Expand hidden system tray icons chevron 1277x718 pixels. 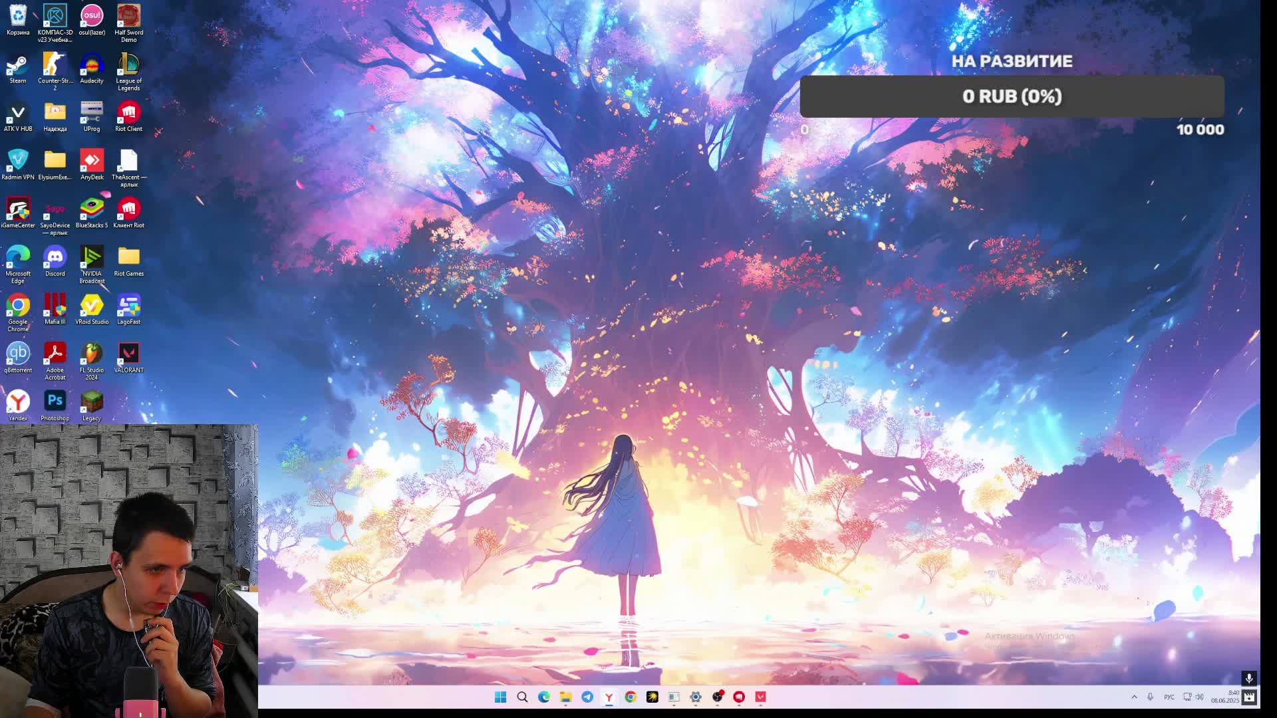1134,697
